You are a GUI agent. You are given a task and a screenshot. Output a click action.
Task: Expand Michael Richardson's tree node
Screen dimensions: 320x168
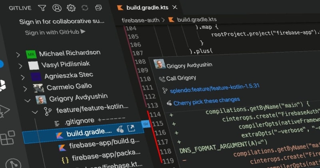pos(18,54)
